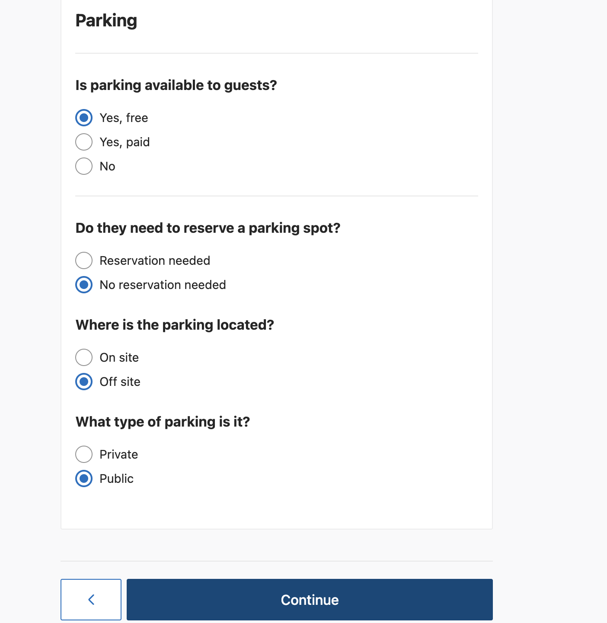This screenshot has height=623, width=607.
Task: Click the 'Public' label text
Action: [x=116, y=478]
